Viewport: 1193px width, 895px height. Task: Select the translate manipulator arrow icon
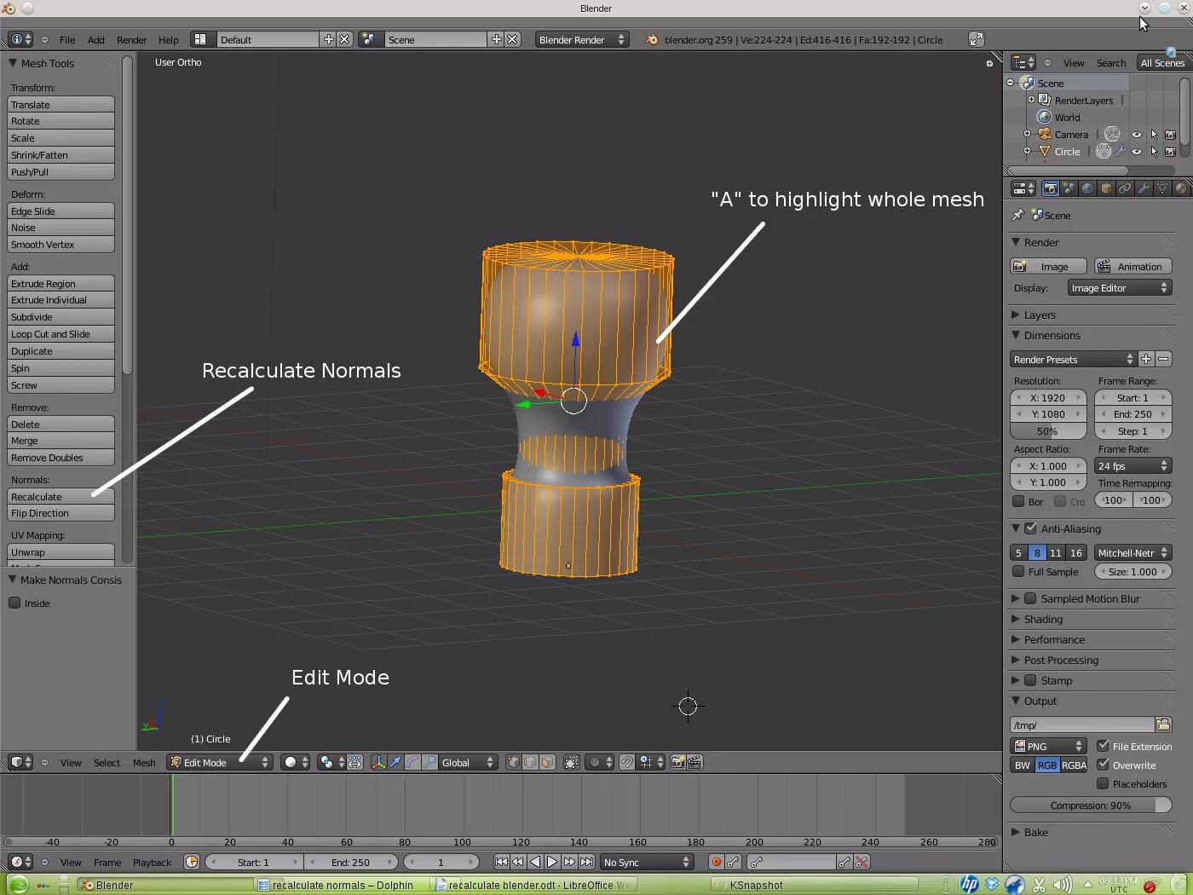click(395, 762)
